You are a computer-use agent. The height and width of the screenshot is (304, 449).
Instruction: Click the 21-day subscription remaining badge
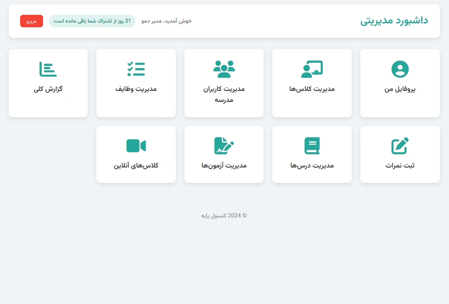(92, 21)
